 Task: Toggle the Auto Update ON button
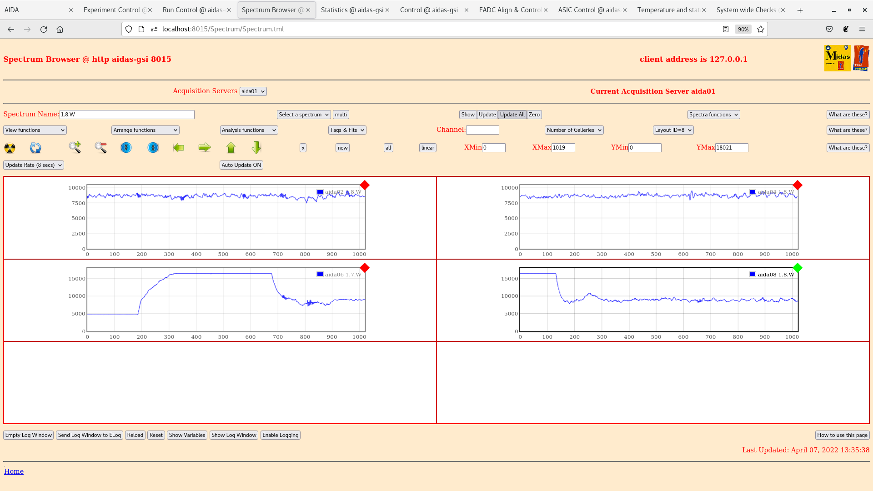241,165
